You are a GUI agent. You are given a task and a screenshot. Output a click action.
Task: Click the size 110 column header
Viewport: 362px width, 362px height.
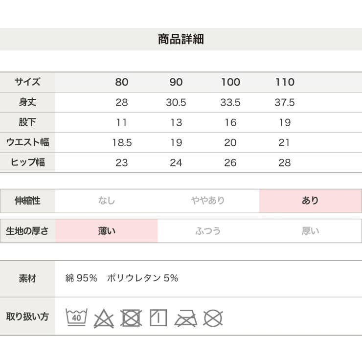tap(285, 82)
